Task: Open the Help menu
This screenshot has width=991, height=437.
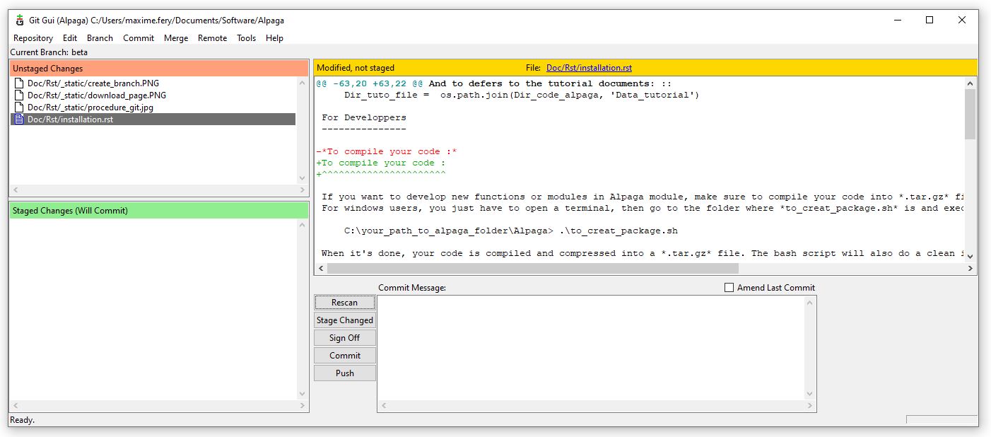Action: tap(274, 38)
